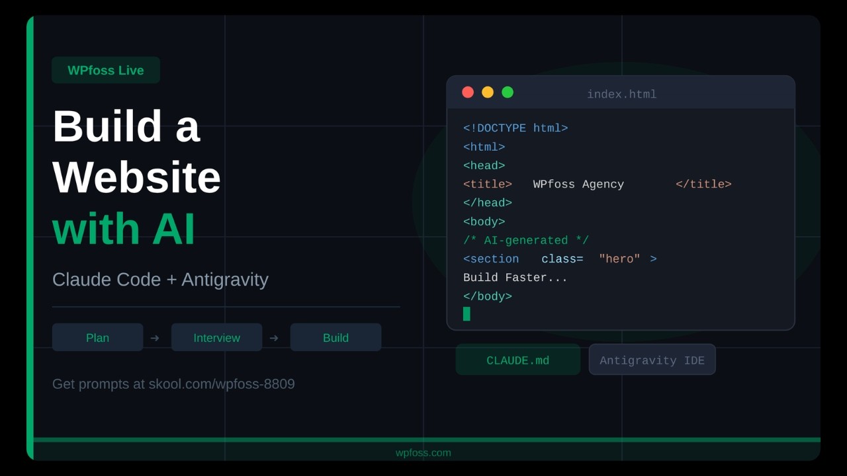Image resolution: width=847 pixels, height=476 pixels.
Task: Click the opening <head> tag line
Action: pos(484,165)
